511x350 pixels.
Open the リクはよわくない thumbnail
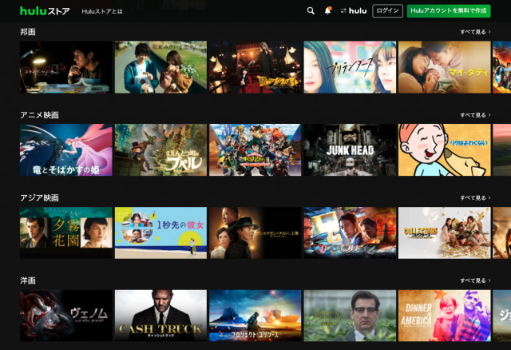tap(445, 150)
